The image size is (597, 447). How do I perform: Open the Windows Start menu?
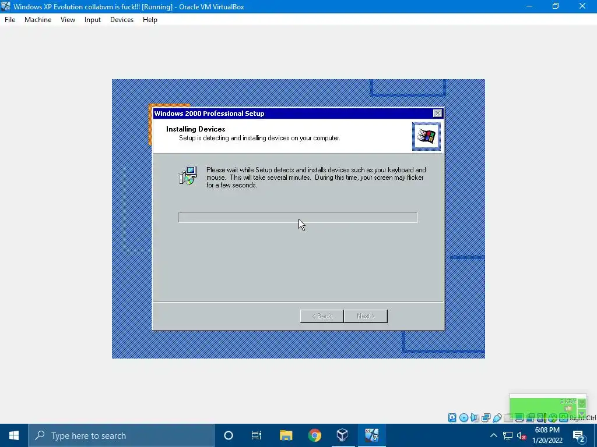(x=14, y=435)
